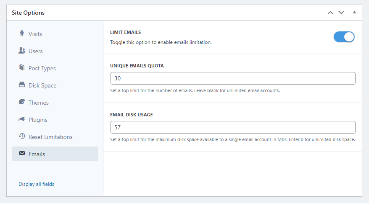Toggle off the Limit Emails switch
The height and width of the screenshot is (203, 369).
(344, 37)
